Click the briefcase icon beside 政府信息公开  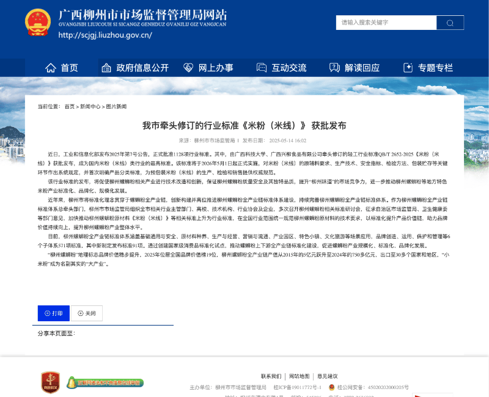pos(106,68)
